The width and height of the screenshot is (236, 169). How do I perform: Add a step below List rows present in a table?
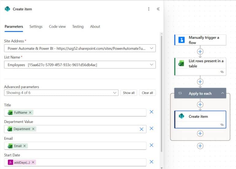click(x=200, y=82)
